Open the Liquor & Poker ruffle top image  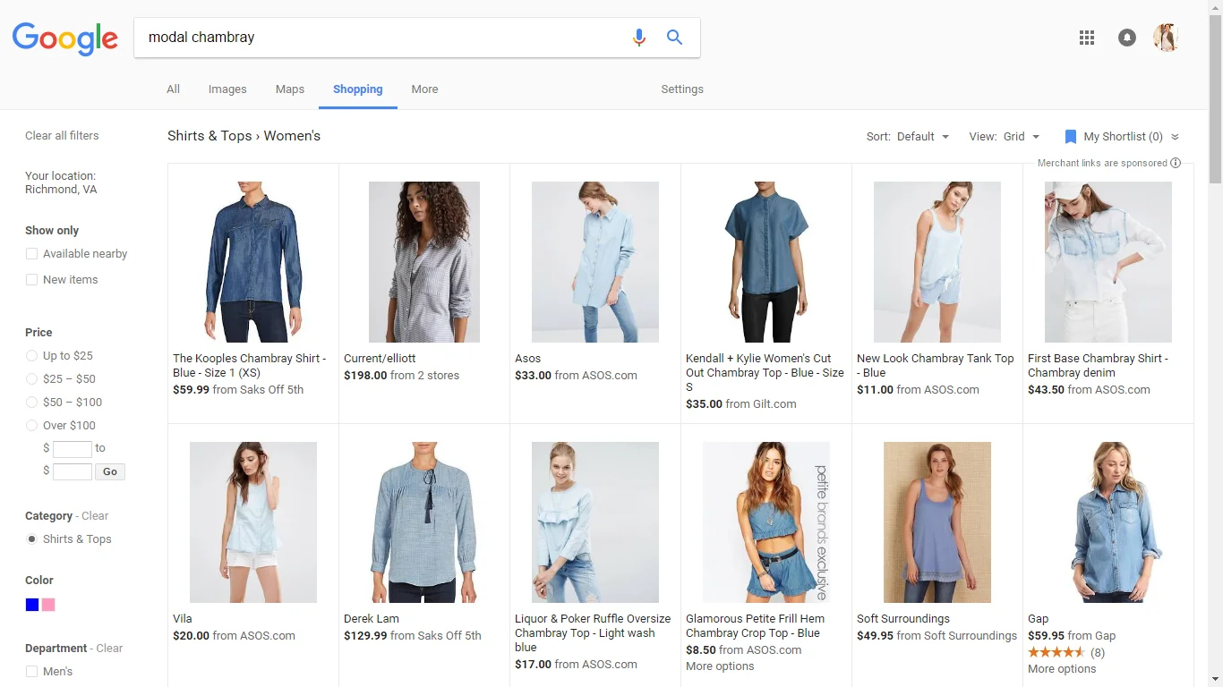coord(595,522)
